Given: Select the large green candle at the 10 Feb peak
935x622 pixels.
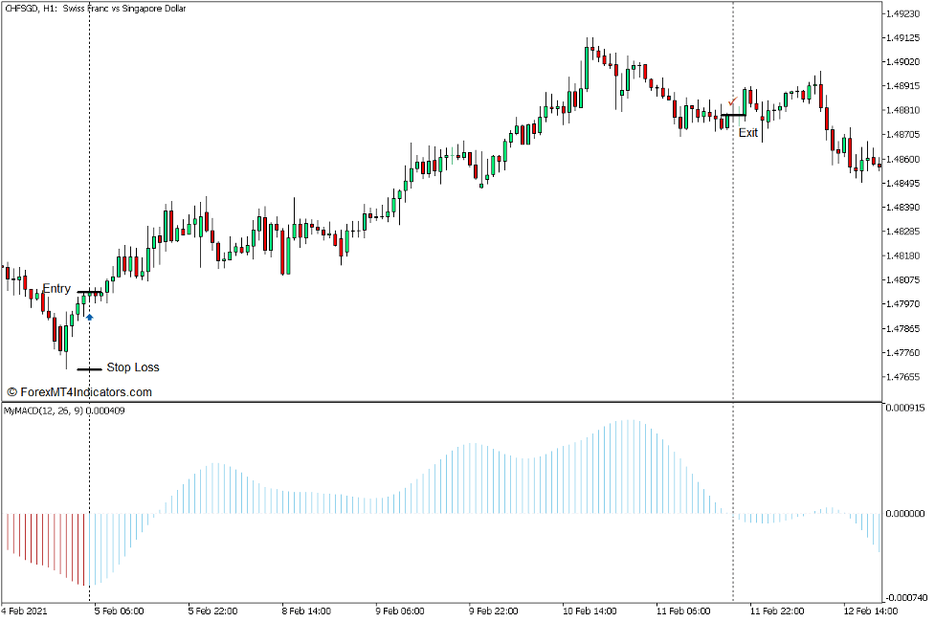Looking at the screenshot, I should [x=585, y=67].
